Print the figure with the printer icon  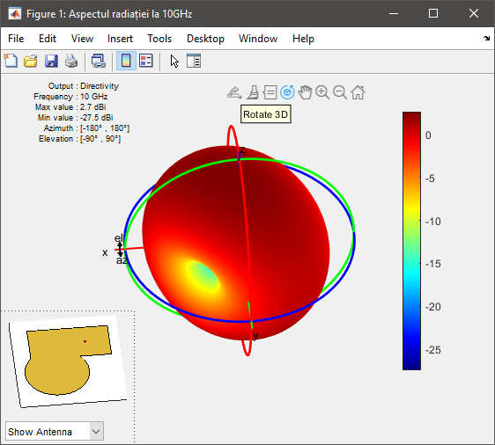[x=71, y=61]
